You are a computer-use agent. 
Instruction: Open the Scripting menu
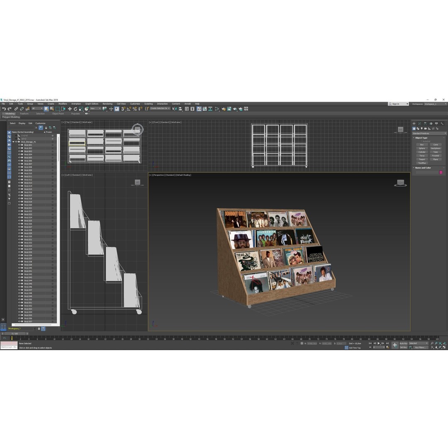(148, 104)
